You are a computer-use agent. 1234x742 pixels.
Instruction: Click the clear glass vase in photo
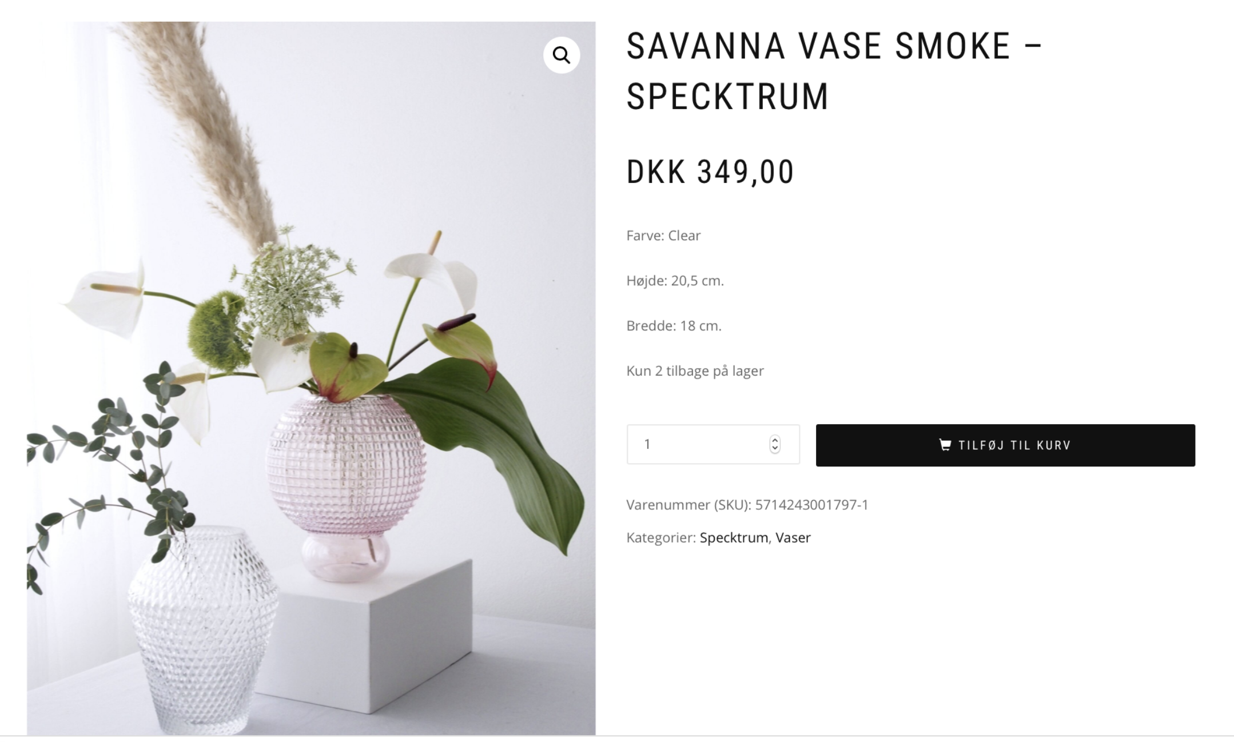[202, 629]
